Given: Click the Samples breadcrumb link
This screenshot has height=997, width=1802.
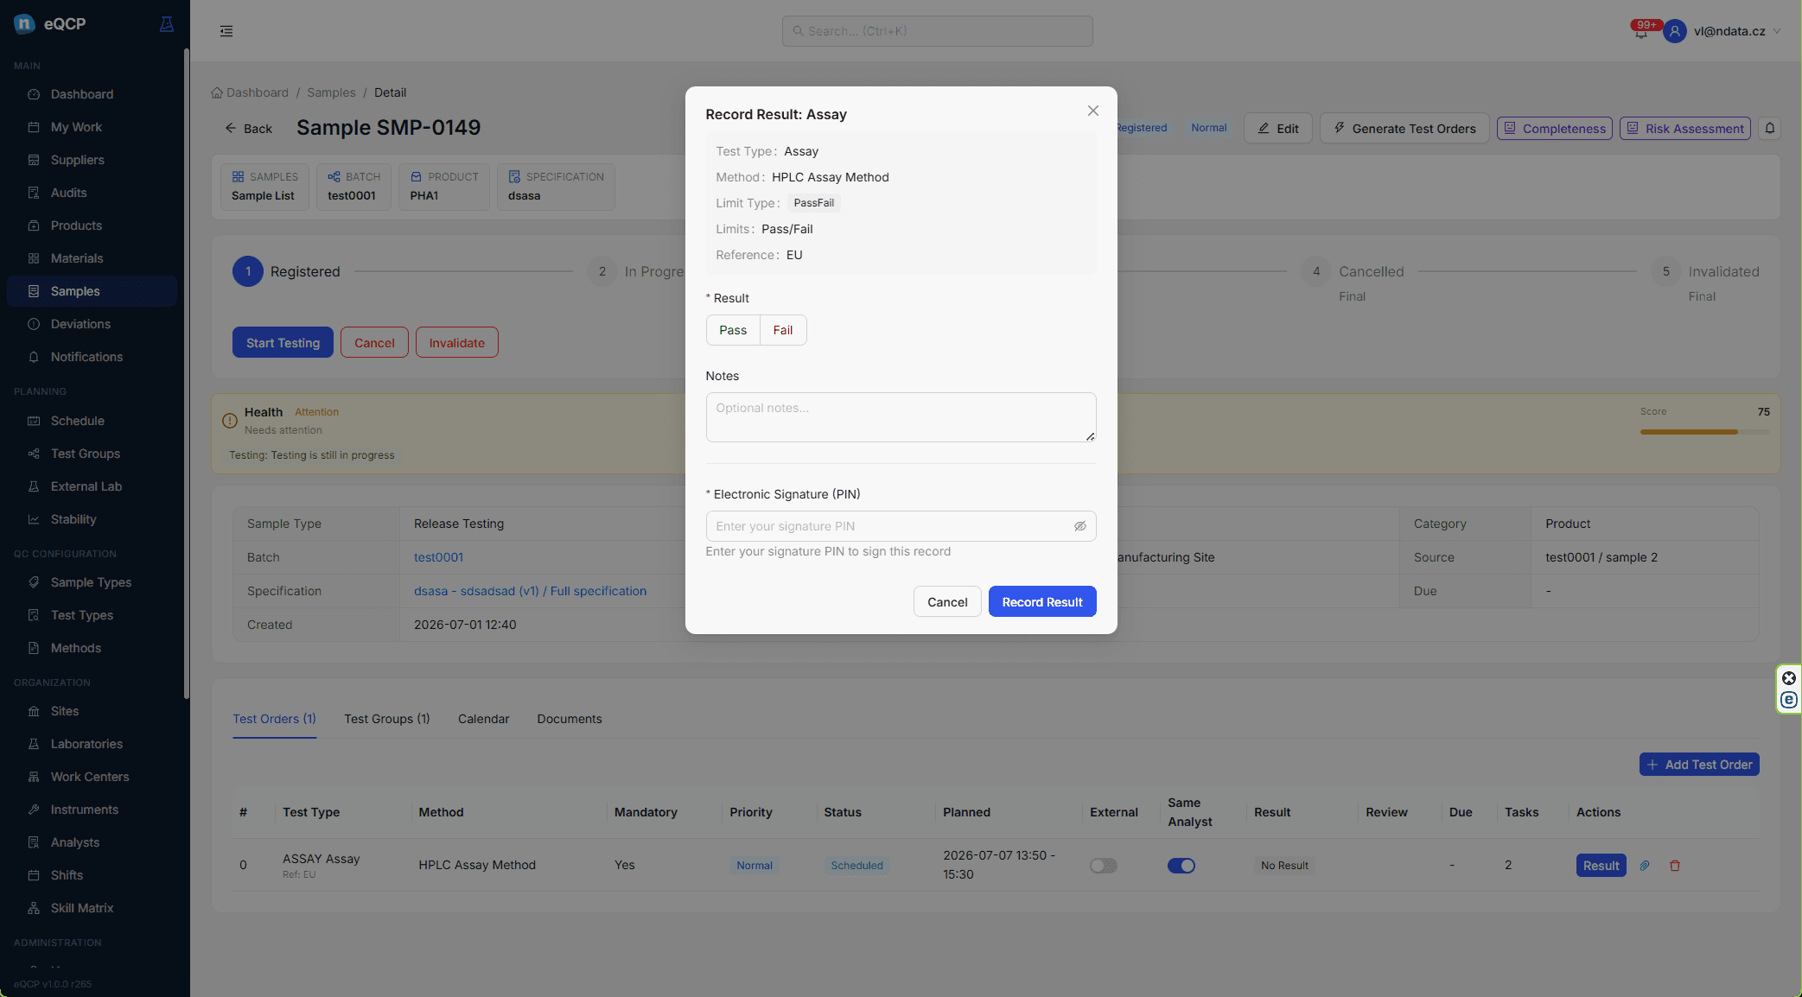Looking at the screenshot, I should (331, 92).
